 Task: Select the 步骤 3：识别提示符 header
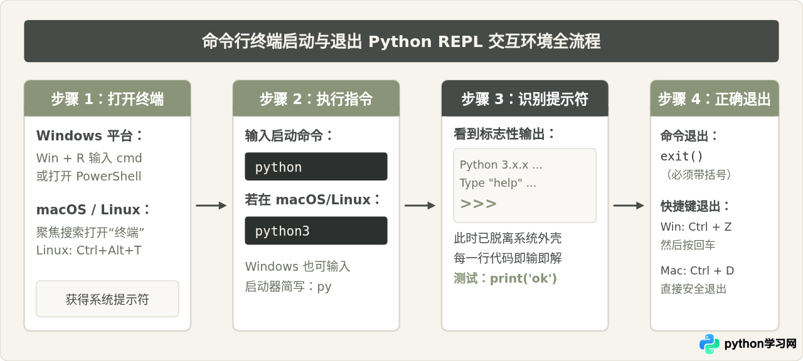(524, 98)
